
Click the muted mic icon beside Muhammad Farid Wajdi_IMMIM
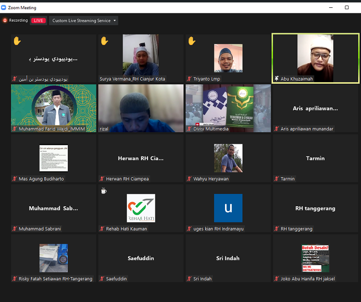coord(14,129)
